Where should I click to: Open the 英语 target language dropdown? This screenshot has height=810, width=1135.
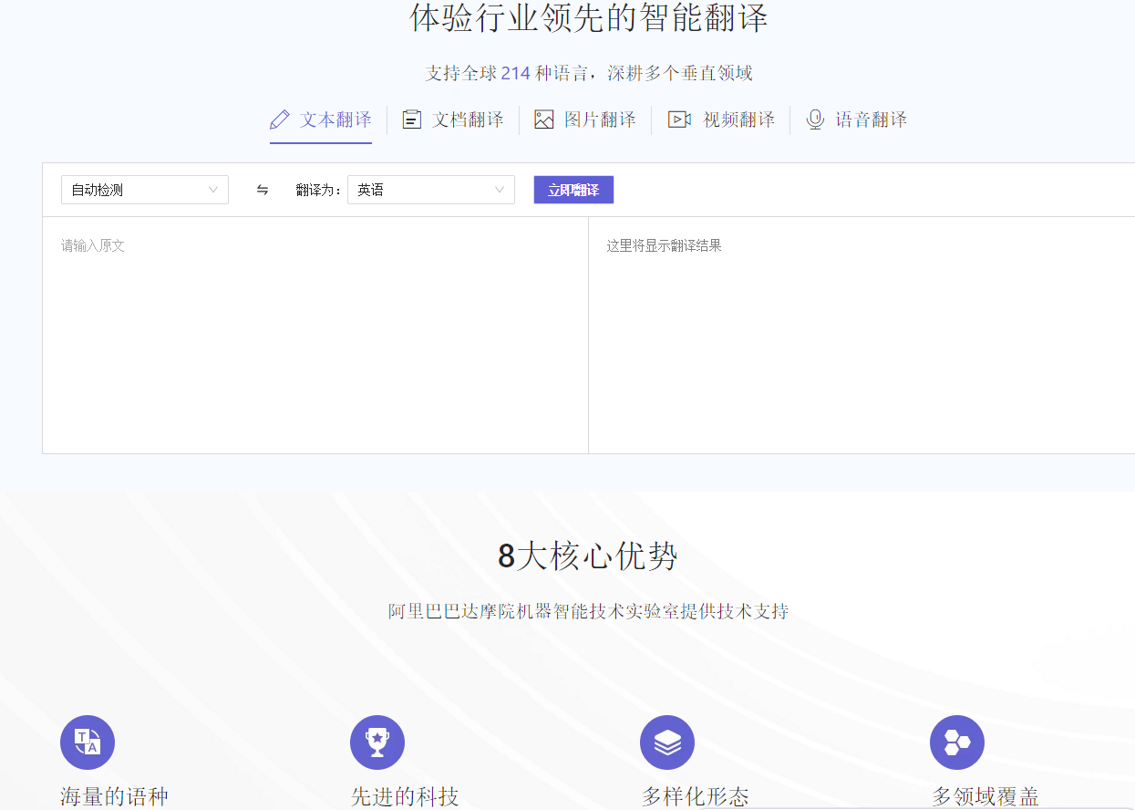424,190
